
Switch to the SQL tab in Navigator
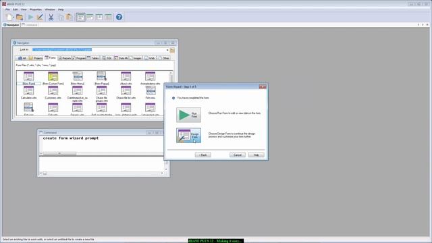pyautogui.click(x=107, y=58)
